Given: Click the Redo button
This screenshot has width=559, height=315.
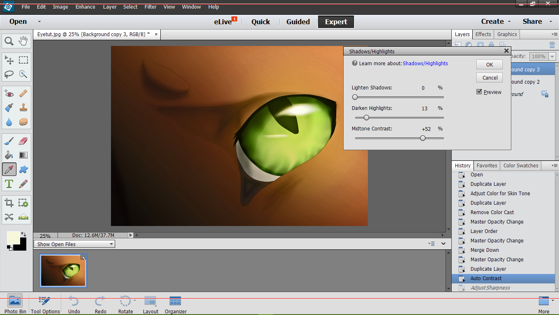Looking at the screenshot, I should [100, 304].
